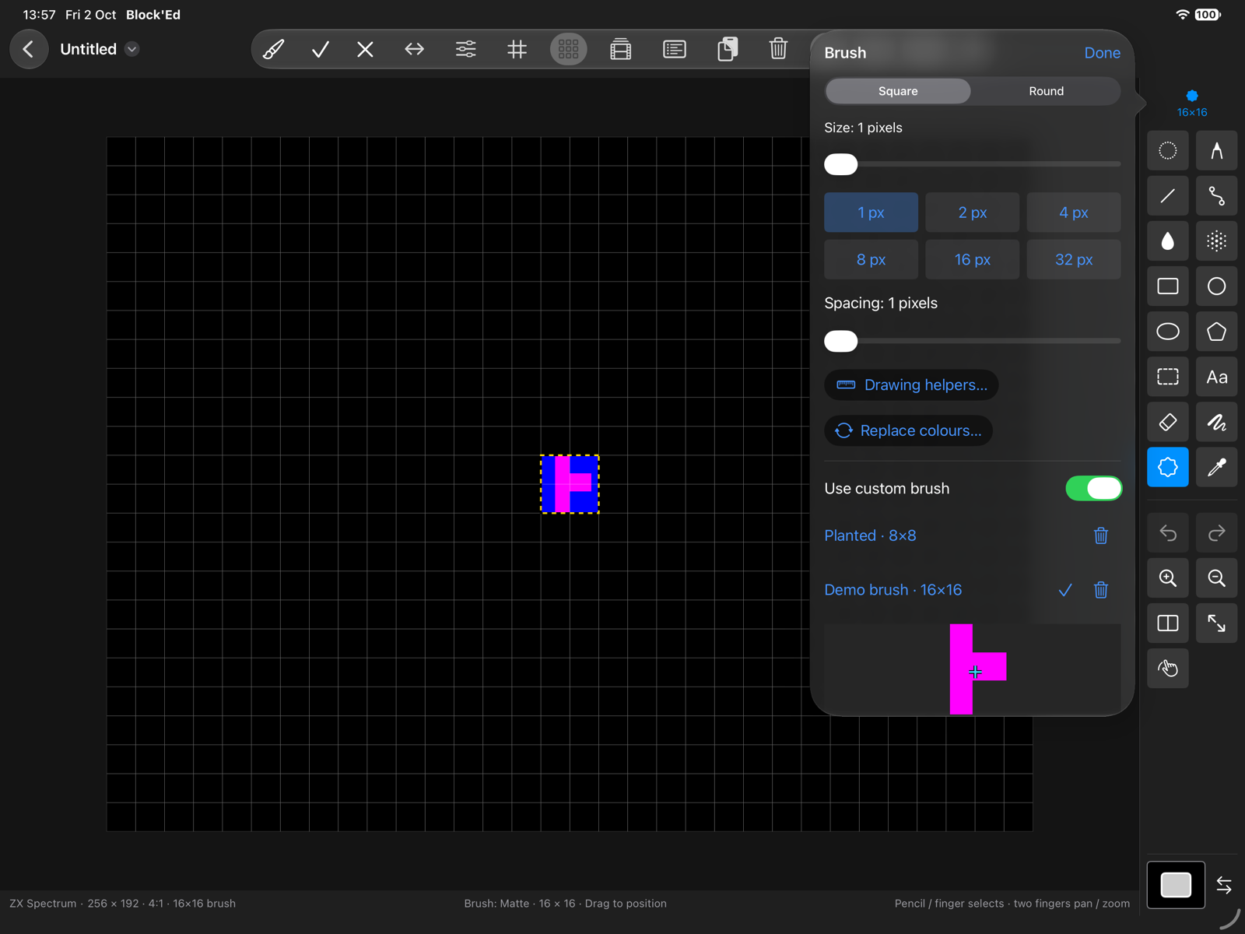
Task: Select the fill drop tool
Action: click(1167, 241)
